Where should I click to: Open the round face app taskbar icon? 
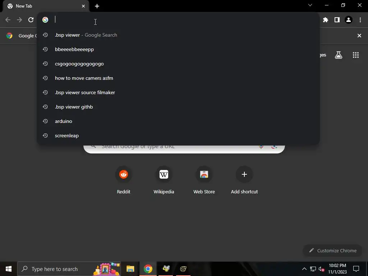click(x=183, y=269)
